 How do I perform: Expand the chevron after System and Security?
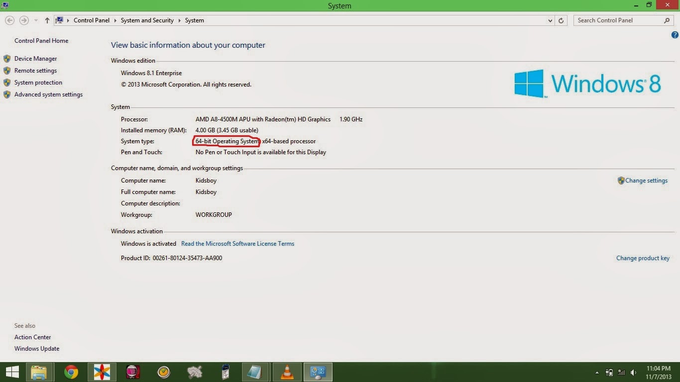pyautogui.click(x=179, y=20)
